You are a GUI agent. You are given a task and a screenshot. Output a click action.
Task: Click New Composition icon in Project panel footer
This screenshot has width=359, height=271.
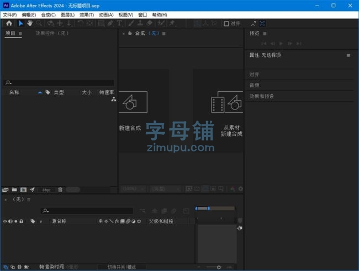pyautogui.click(x=23, y=190)
